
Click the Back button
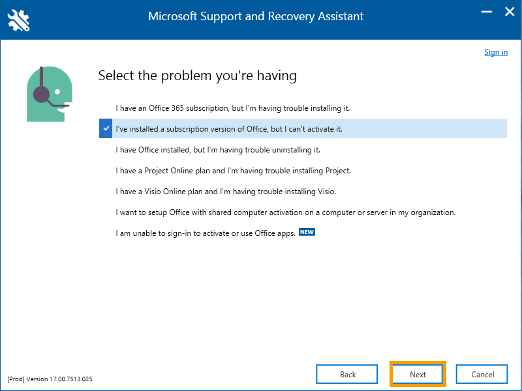[347, 374]
